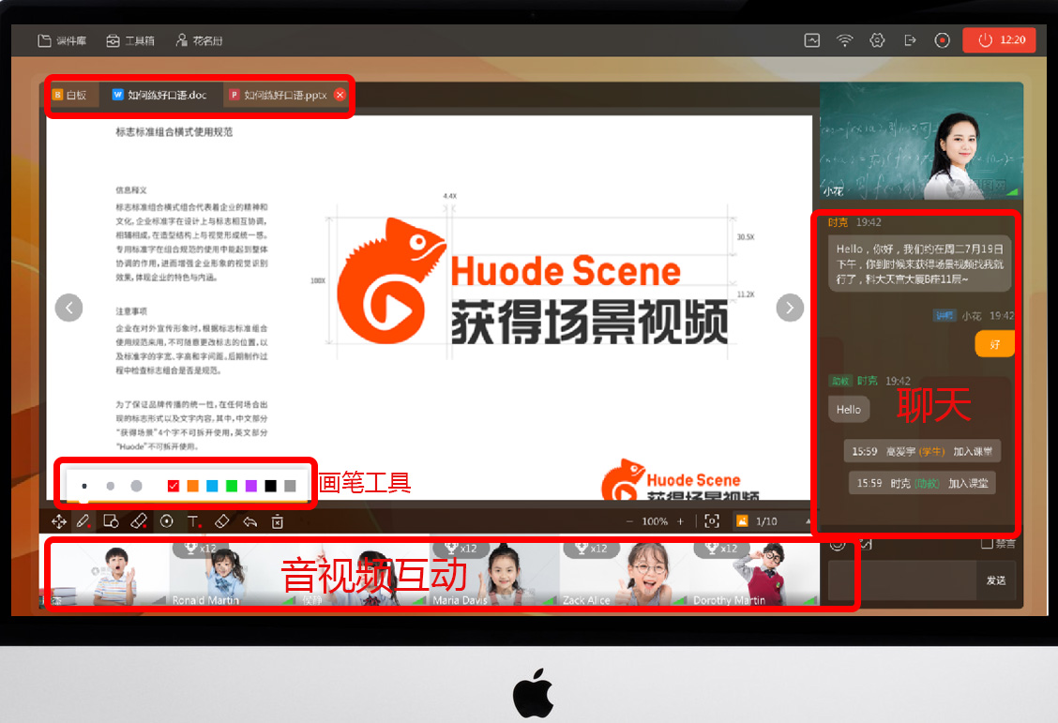Click the 时克 (助教) 加入课堂 notification
The width and height of the screenshot is (1058, 723).
pos(922,483)
